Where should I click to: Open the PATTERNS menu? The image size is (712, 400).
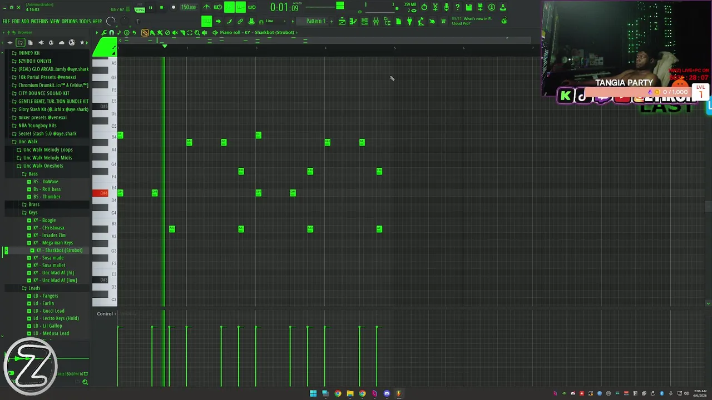tap(39, 22)
